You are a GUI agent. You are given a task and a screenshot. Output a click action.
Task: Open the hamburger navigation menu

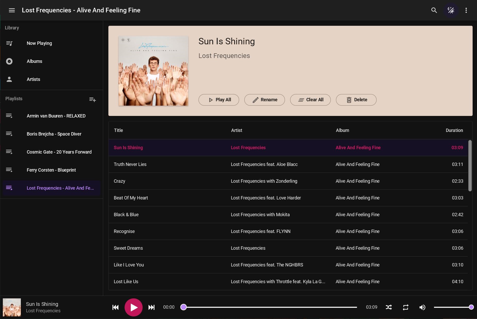pos(12,10)
